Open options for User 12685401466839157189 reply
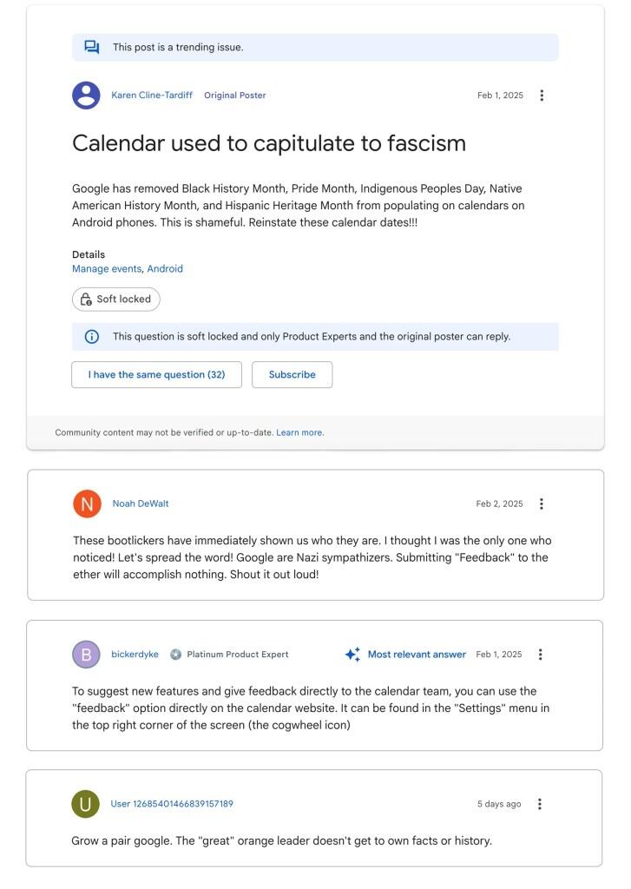Image resolution: width=631 pixels, height=889 pixels. [540, 804]
